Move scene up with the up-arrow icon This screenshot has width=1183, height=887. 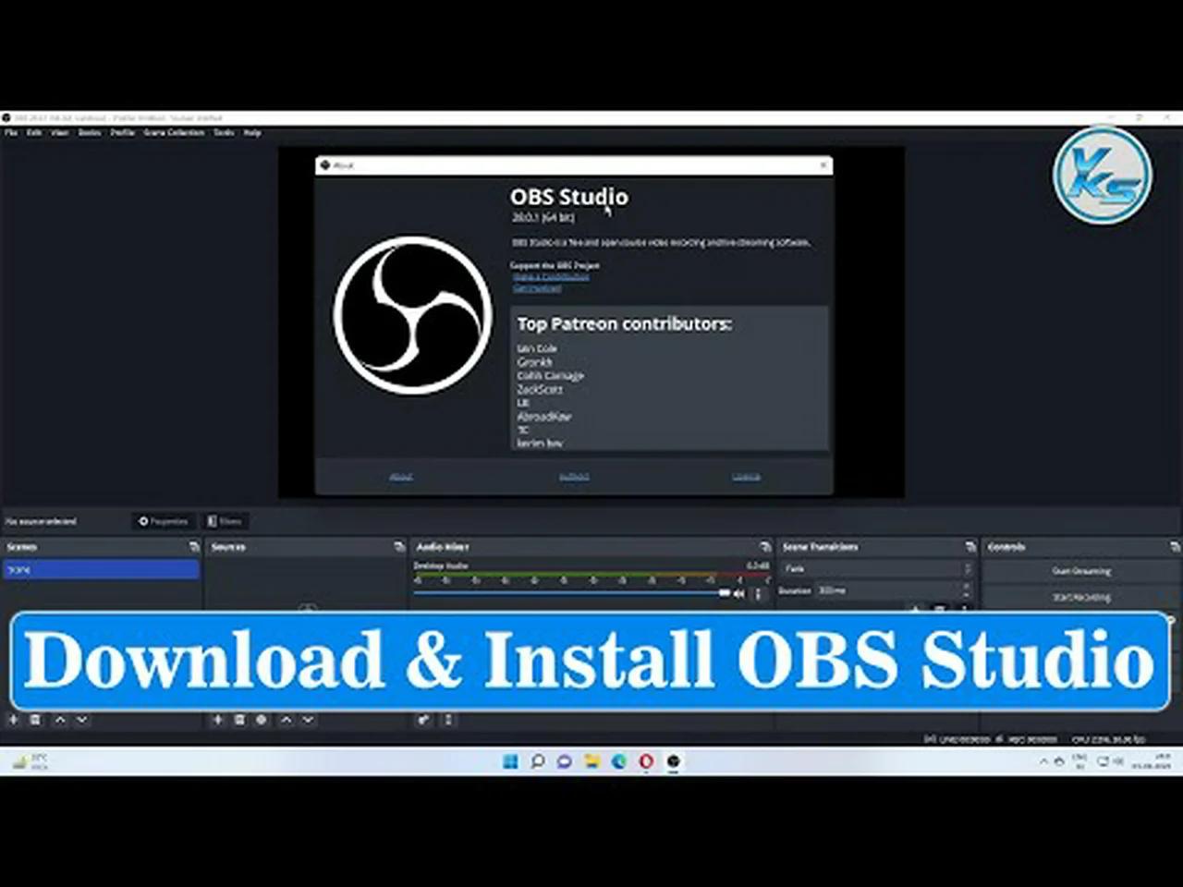tap(59, 720)
